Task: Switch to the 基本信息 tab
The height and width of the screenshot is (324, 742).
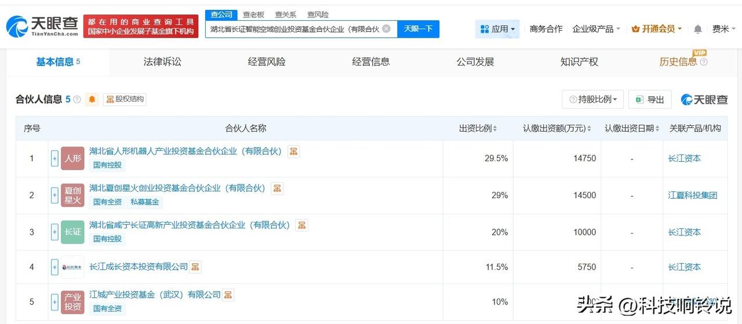Action: (x=58, y=62)
